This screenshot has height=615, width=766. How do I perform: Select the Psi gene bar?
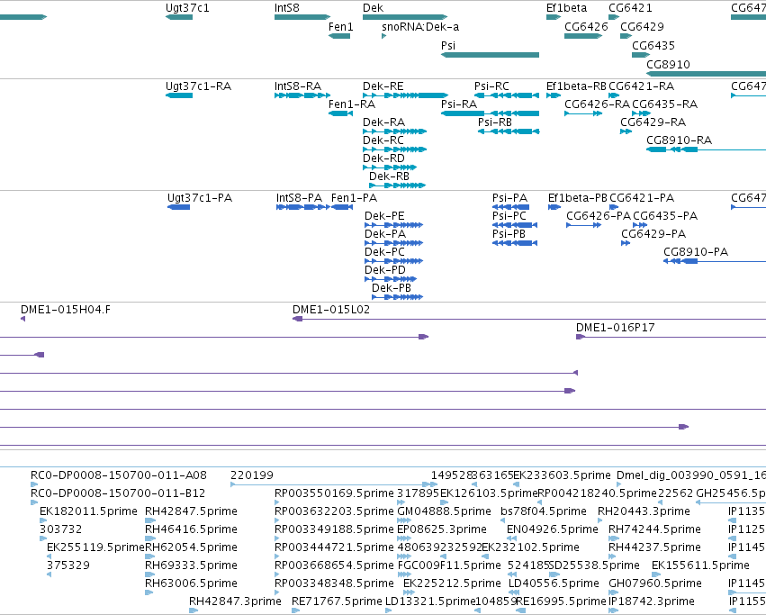coord(490,55)
